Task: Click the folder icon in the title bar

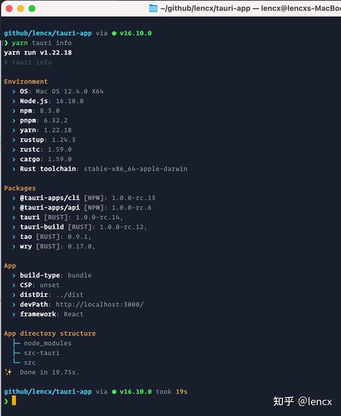Action: point(153,9)
